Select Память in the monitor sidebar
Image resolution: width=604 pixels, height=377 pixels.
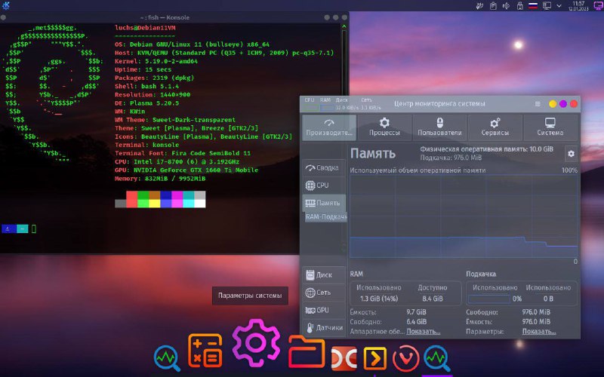[x=324, y=203]
